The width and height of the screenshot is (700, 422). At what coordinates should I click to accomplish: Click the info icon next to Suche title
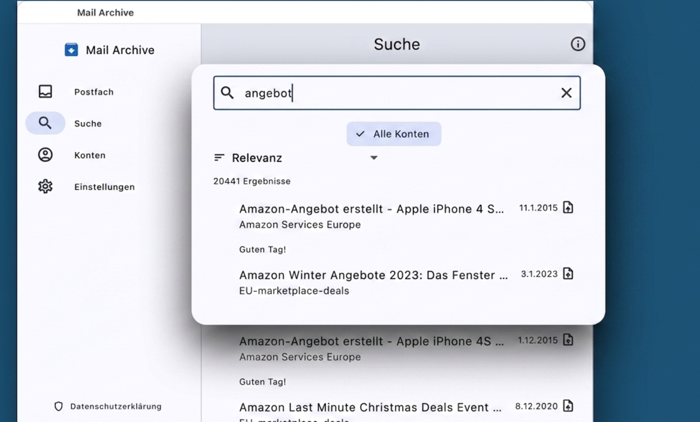tap(578, 44)
